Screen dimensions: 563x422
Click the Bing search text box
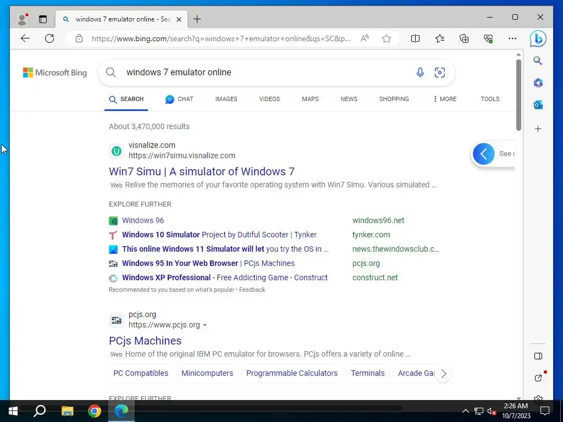[266, 73]
